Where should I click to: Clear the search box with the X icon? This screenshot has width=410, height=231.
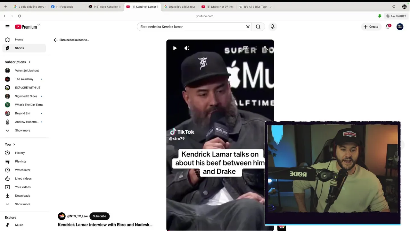pyautogui.click(x=248, y=27)
